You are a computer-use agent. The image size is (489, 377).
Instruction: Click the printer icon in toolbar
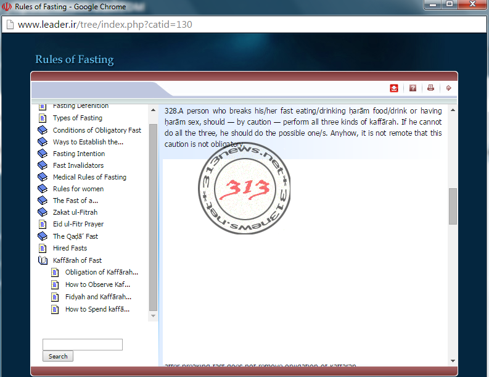(x=430, y=88)
